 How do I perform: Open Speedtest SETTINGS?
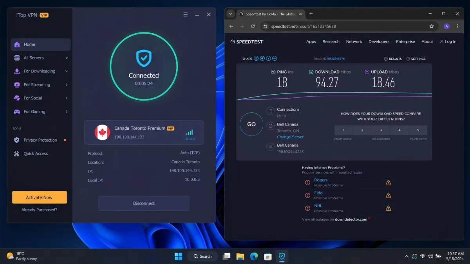(416, 59)
